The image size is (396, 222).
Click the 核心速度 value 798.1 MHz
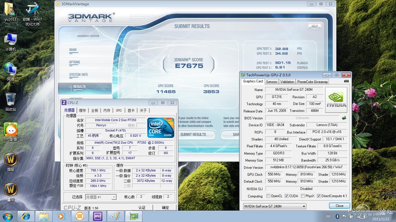tap(98, 170)
